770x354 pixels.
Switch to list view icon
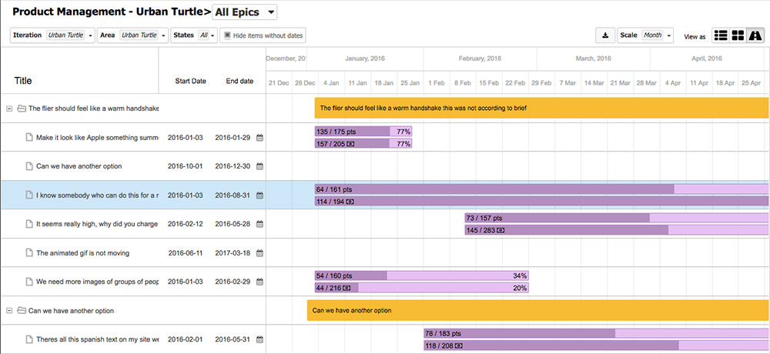(x=721, y=35)
